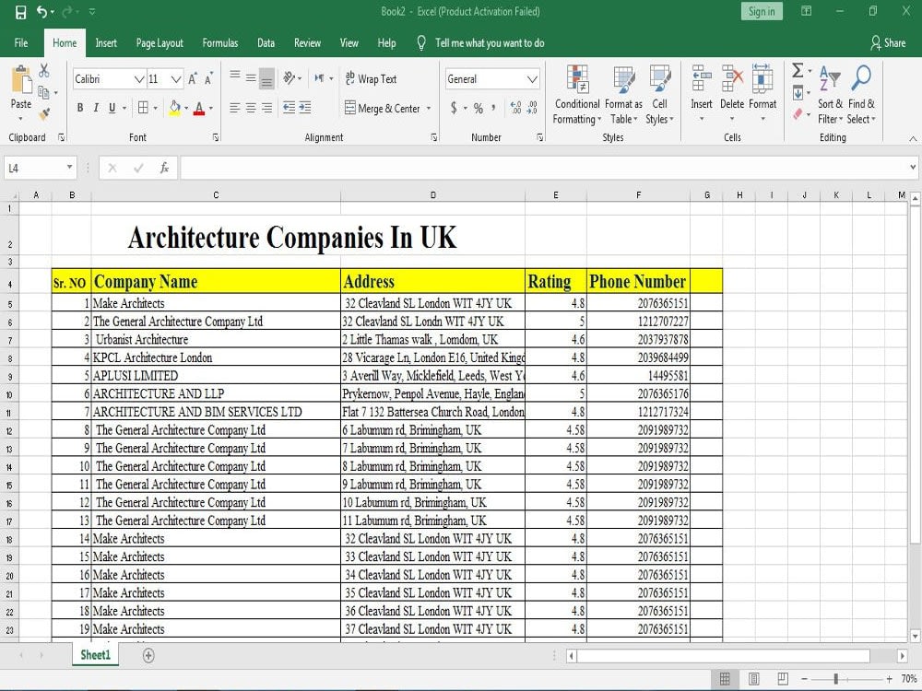Click the Increase Decimal icon
The image size is (922, 691).
click(515, 108)
